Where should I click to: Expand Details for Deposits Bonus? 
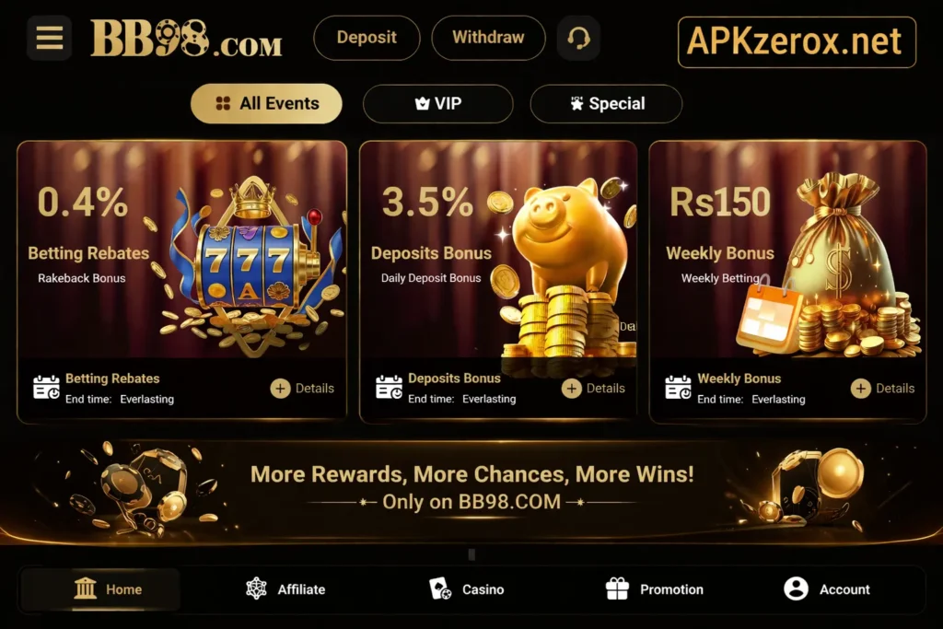(x=594, y=389)
